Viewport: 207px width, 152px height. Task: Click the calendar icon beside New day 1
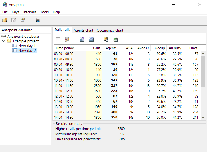[x=15, y=46]
